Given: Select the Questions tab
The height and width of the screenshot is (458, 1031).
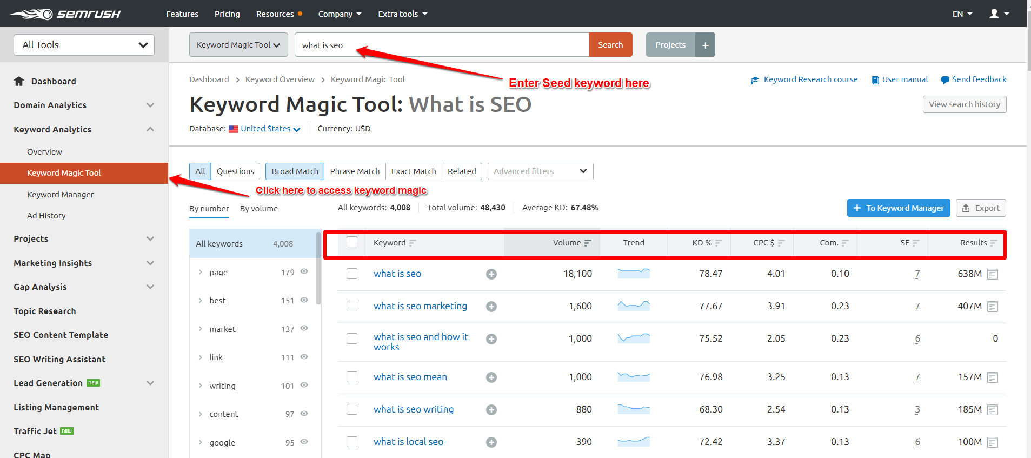Looking at the screenshot, I should tap(235, 171).
